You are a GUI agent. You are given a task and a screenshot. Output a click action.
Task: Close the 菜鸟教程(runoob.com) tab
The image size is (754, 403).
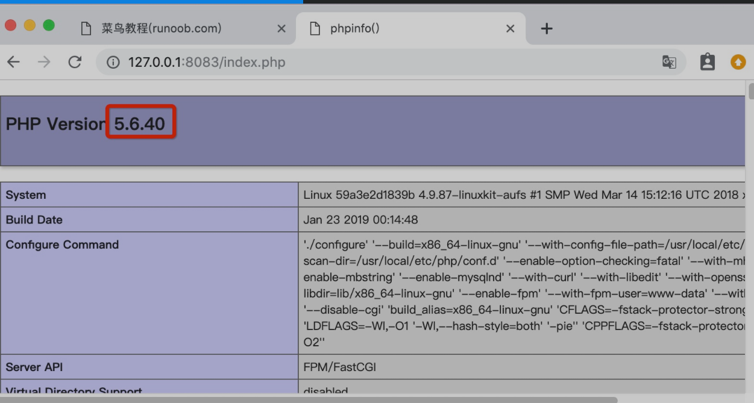tap(281, 28)
